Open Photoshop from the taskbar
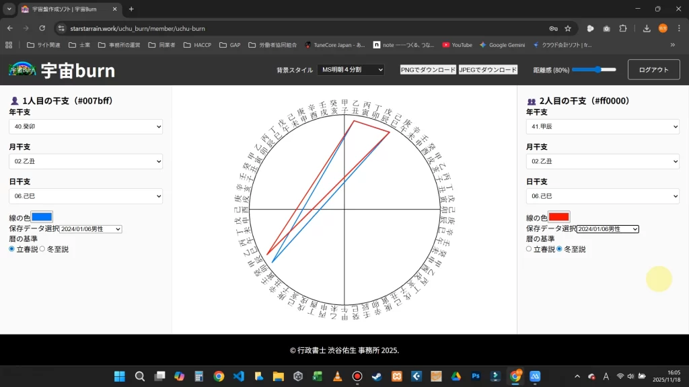The width and height of the screenshot is (689, 387). click(476, 376)
